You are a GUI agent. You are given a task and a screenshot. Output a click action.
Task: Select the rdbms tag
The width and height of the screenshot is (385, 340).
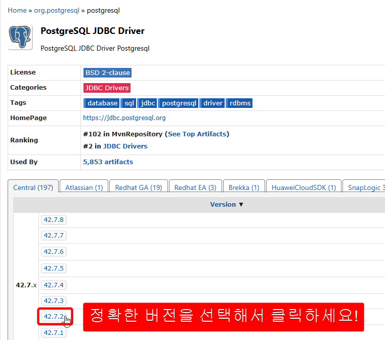[239, 103]
